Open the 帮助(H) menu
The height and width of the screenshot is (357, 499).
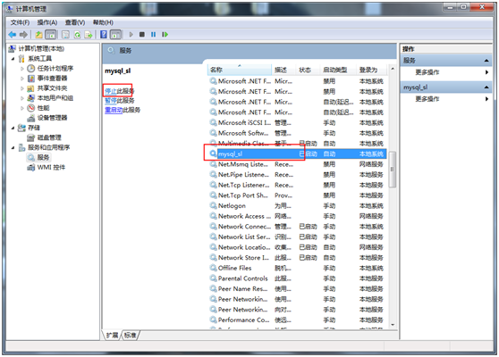click(103, 22)
